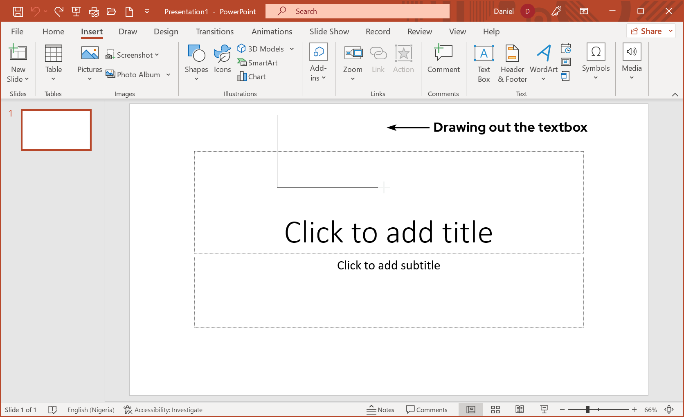Click the Save icon in title bar
684x417 pixels.
[x=18, y=11]
